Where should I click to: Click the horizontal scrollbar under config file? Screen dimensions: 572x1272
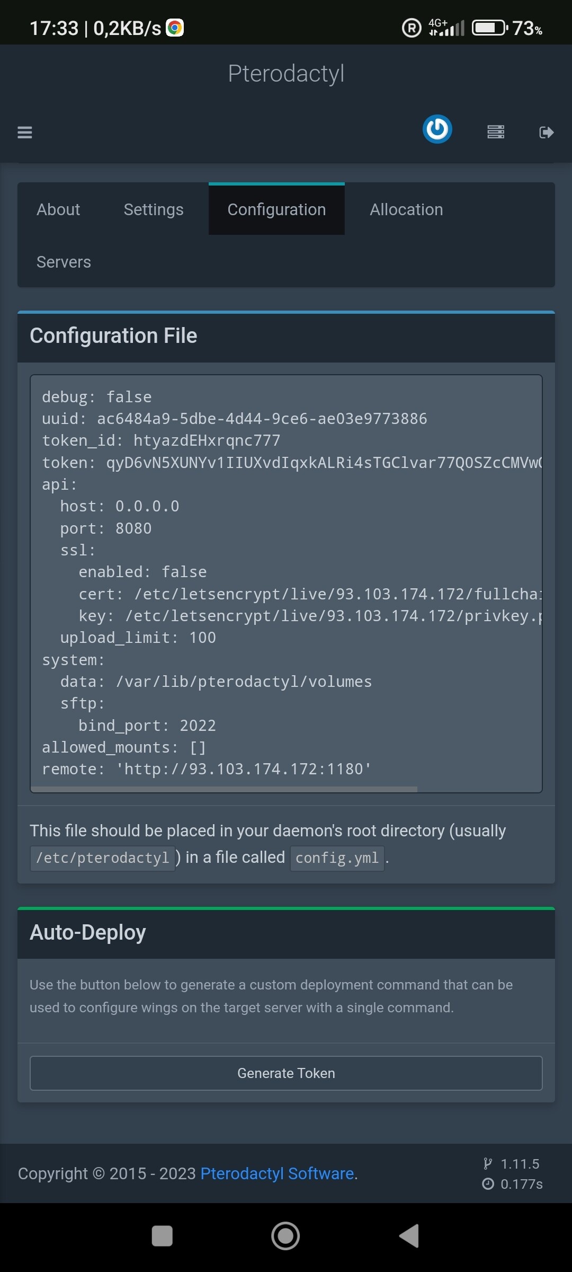coord(225,789)
